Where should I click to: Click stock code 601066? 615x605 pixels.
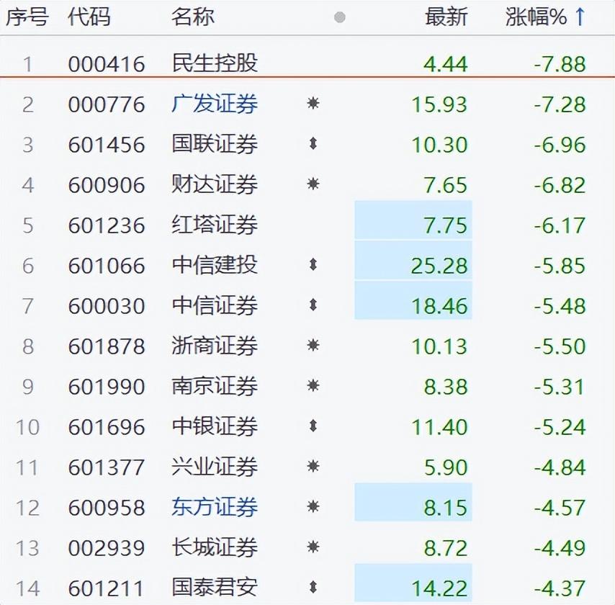[x=107, y=266]
